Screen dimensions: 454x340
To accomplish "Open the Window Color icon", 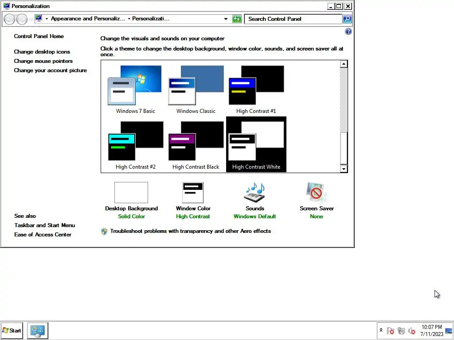I will point(193,193).
